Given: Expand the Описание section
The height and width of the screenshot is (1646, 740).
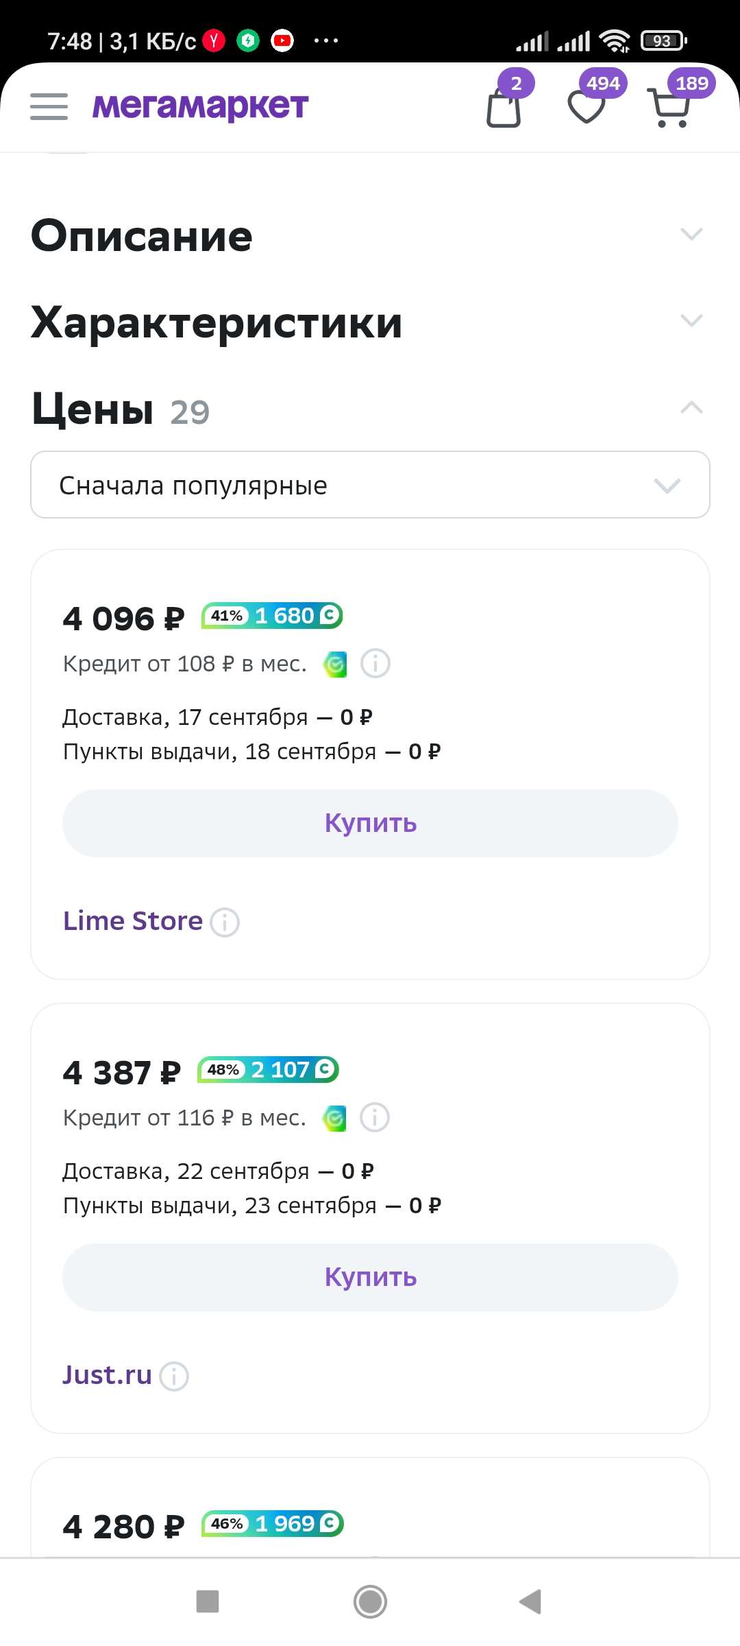Looking at the screenshot, I should pyautogui.click(x=370, y=235).
